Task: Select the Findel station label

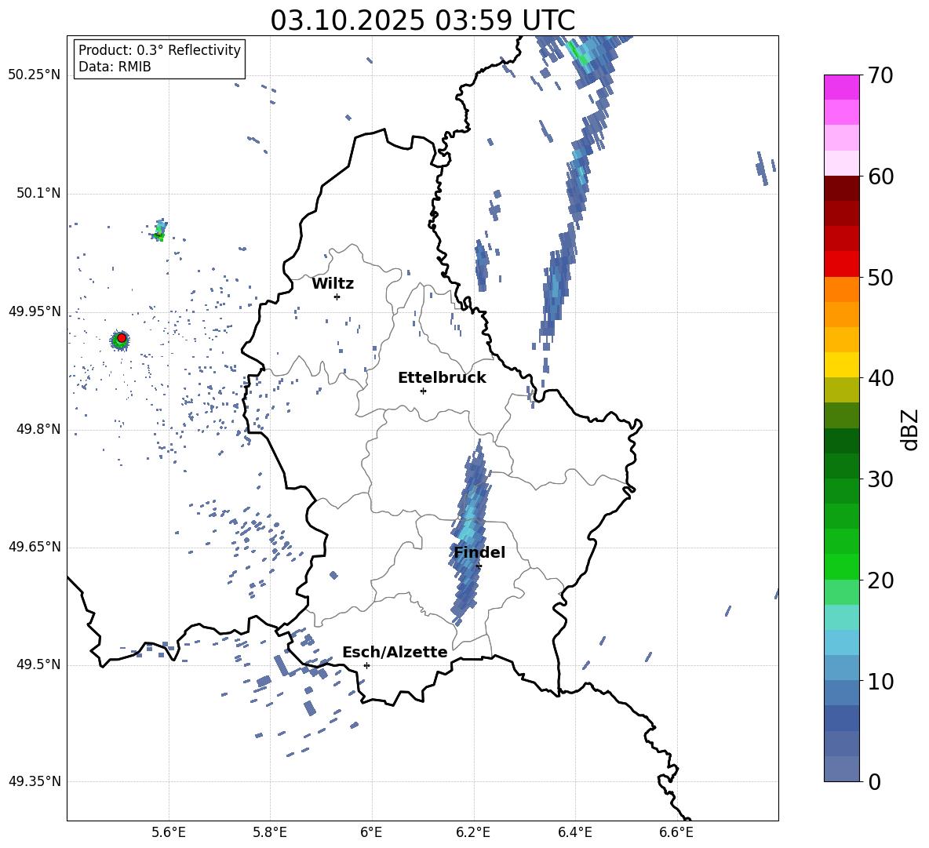Action: 479,552
